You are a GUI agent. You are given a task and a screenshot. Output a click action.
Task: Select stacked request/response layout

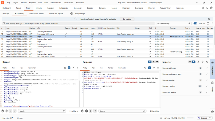pyautogui.click(x=153, y=62)
